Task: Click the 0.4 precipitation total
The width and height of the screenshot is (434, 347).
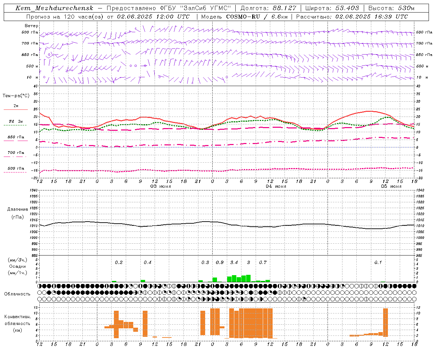Action: tap(147, 262)
